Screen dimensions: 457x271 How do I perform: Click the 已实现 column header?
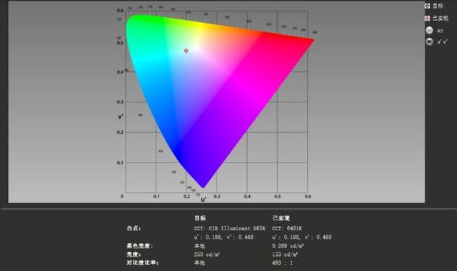281,218
